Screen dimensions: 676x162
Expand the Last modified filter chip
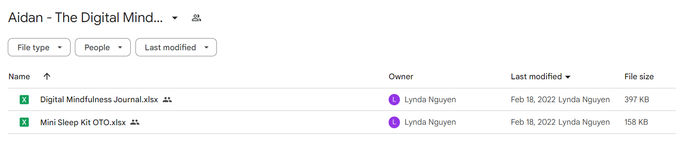(x=176, y=47)
